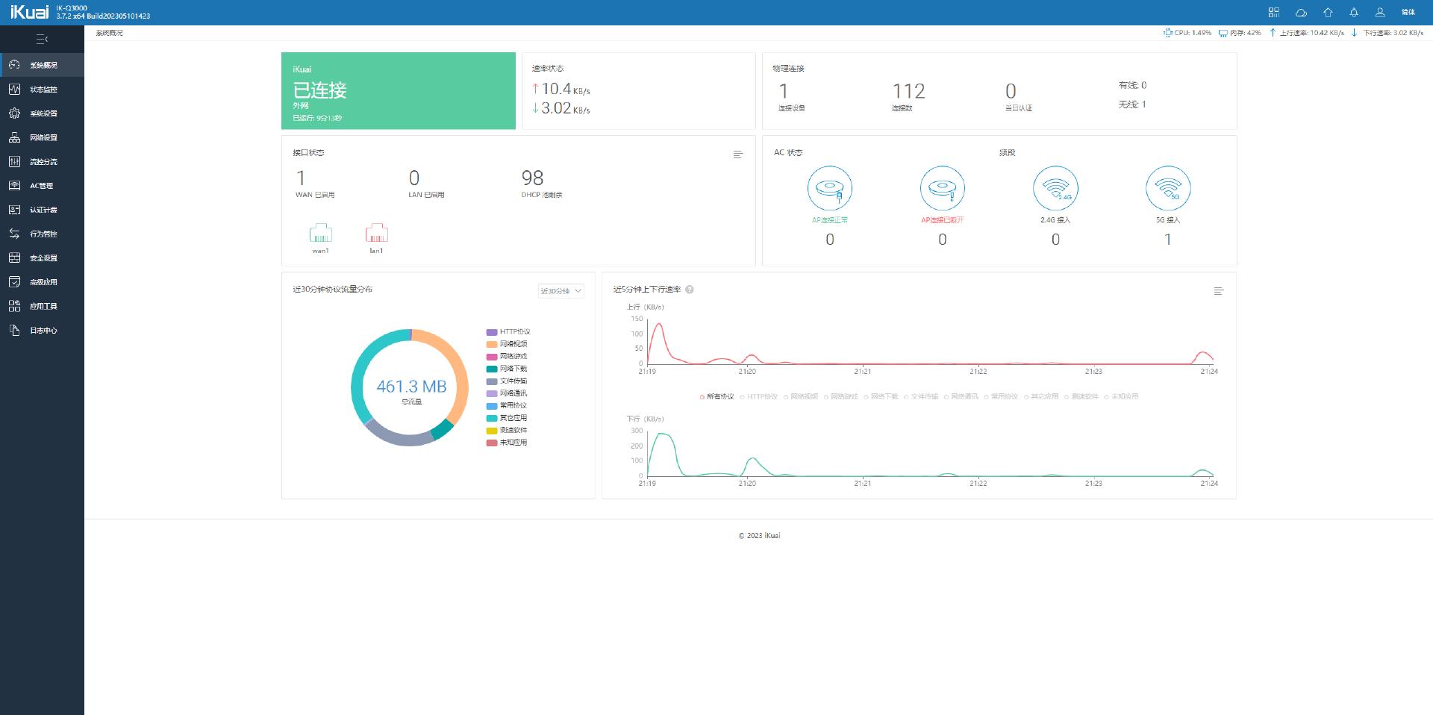Open the 近30分钟 time range dropdown
Viewport: 1433px width, 715px height.
pyautogui.click(x=561, y=291)
